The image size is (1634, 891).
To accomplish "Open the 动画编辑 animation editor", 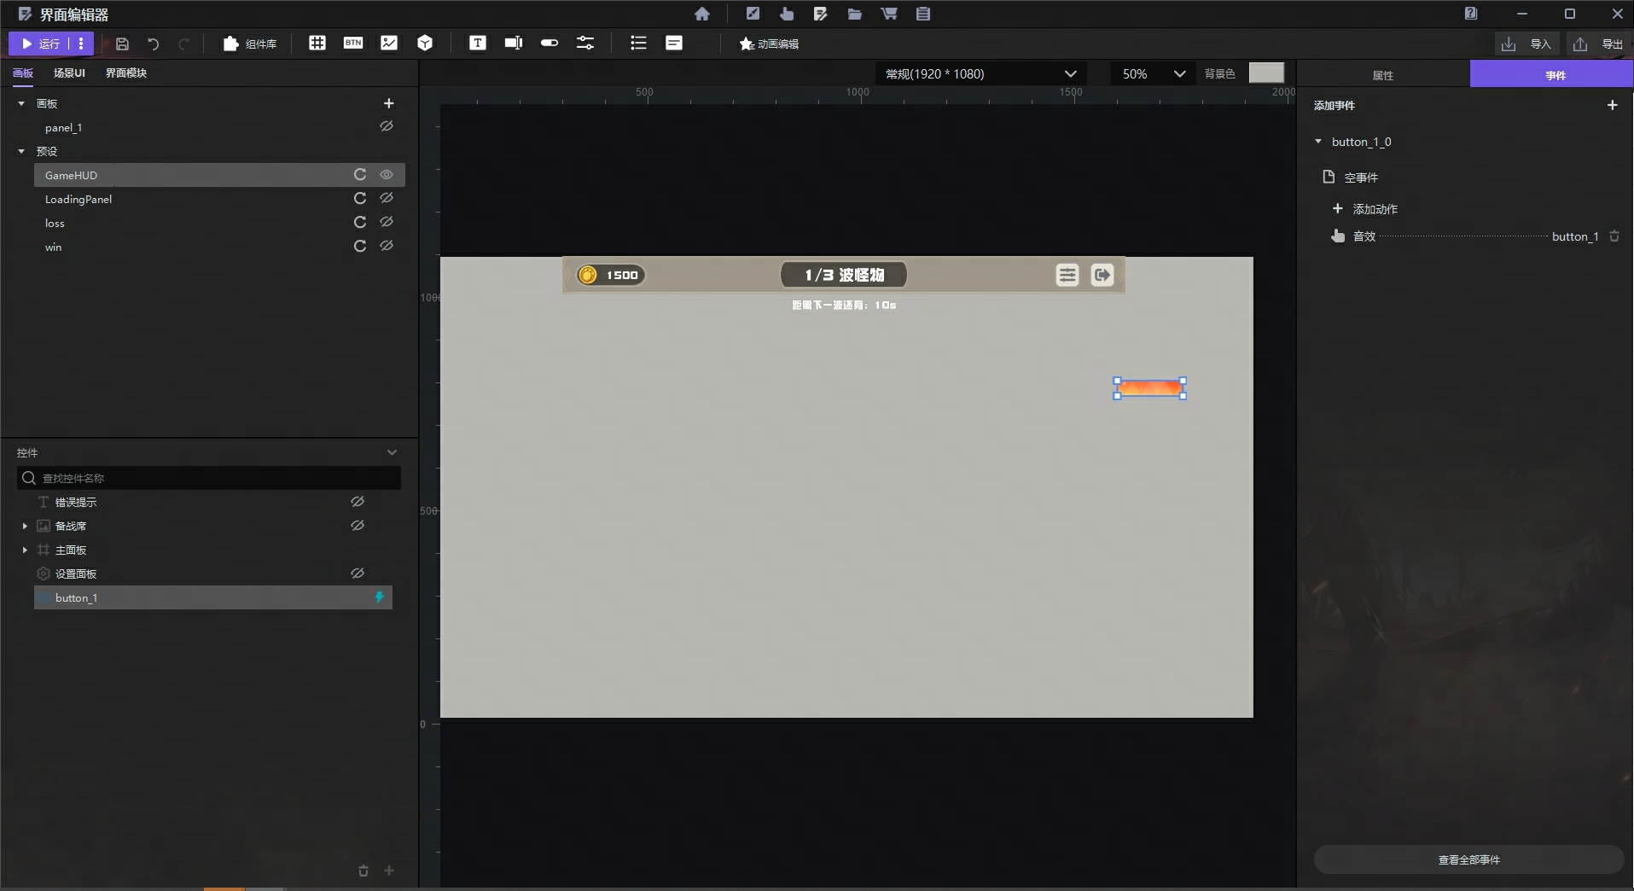I will click(x=769, y=44).
